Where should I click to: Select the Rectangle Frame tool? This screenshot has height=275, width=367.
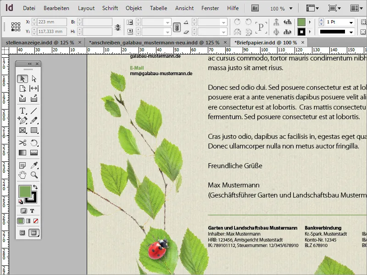coord(22,130)
